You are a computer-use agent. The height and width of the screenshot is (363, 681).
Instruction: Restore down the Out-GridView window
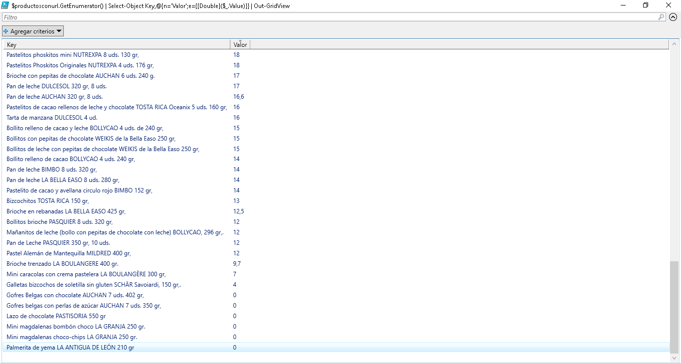click(x=646, y=5)
